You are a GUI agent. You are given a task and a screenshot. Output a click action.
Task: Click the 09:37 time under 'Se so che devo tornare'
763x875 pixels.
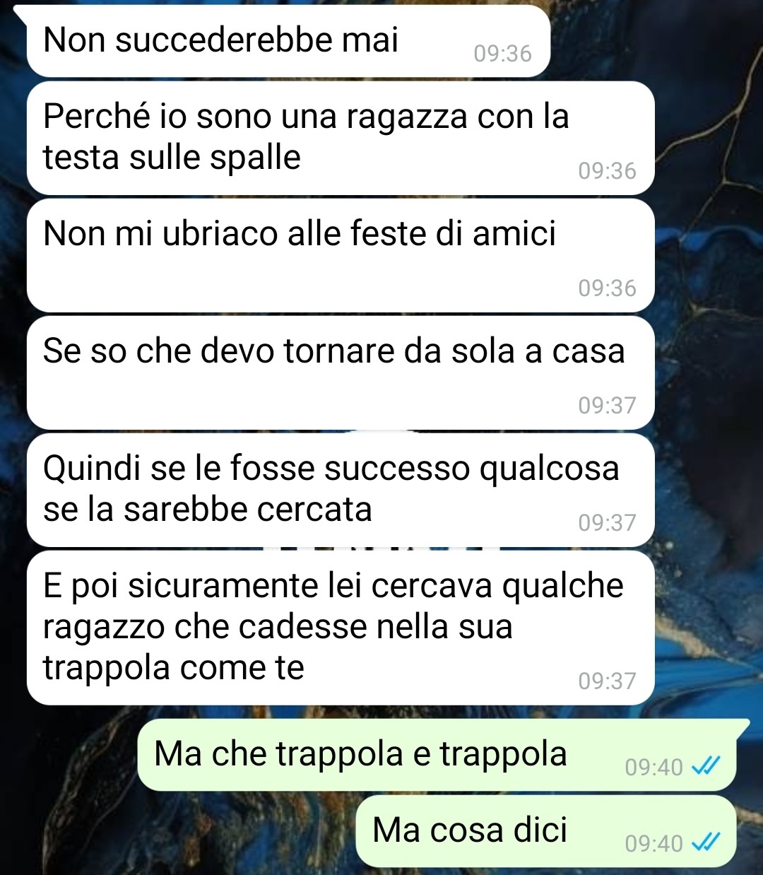[607, 406]
